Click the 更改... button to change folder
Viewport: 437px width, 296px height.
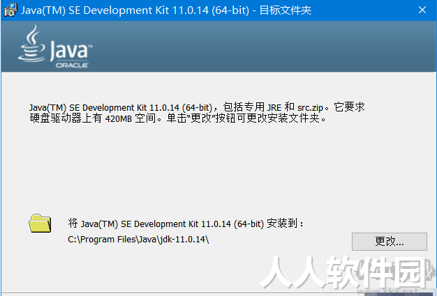tap(390, 242)
